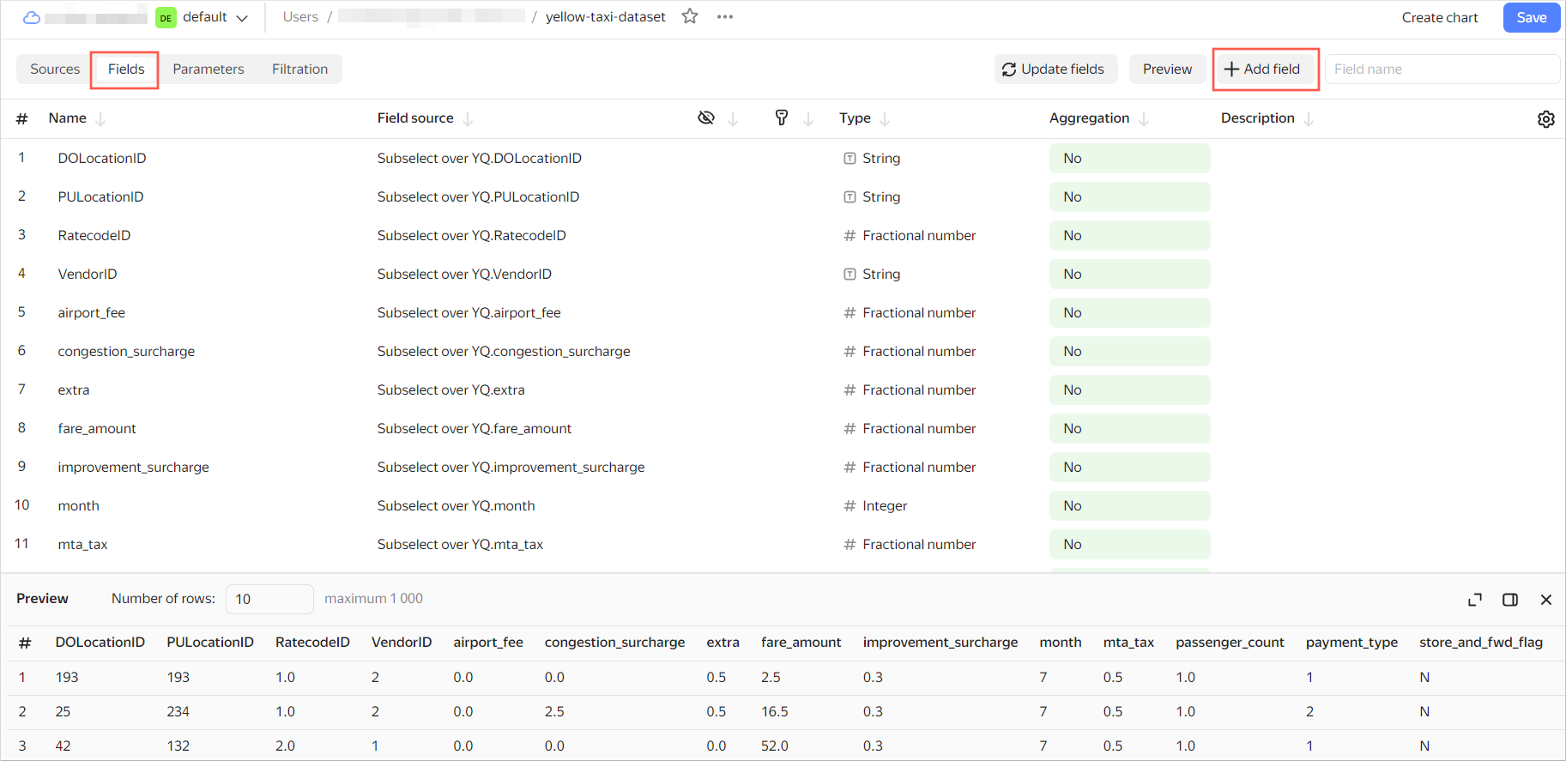Focus the Field name search box
The image size is (1566, 761).
tap(1442, 69)
